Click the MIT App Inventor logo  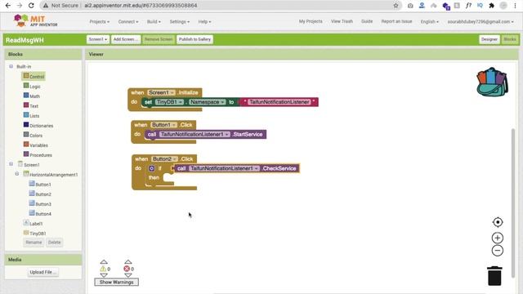click(35, 20)
